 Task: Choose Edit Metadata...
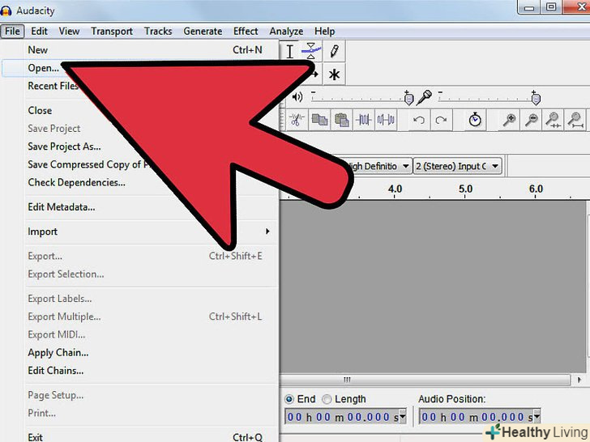tap(62, 207)
